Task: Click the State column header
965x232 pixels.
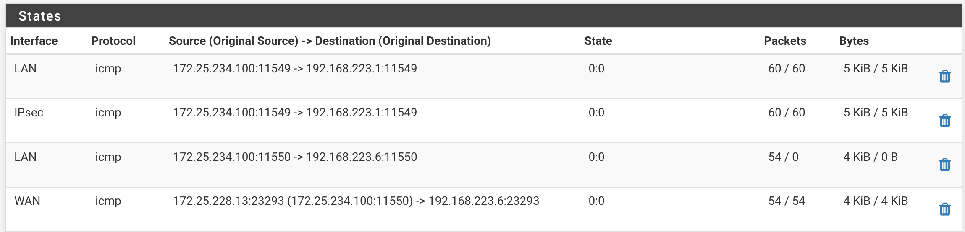Action: [598, 41]
